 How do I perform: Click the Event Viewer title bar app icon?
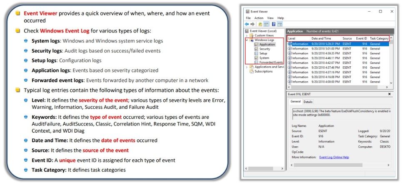pos(247,12)
